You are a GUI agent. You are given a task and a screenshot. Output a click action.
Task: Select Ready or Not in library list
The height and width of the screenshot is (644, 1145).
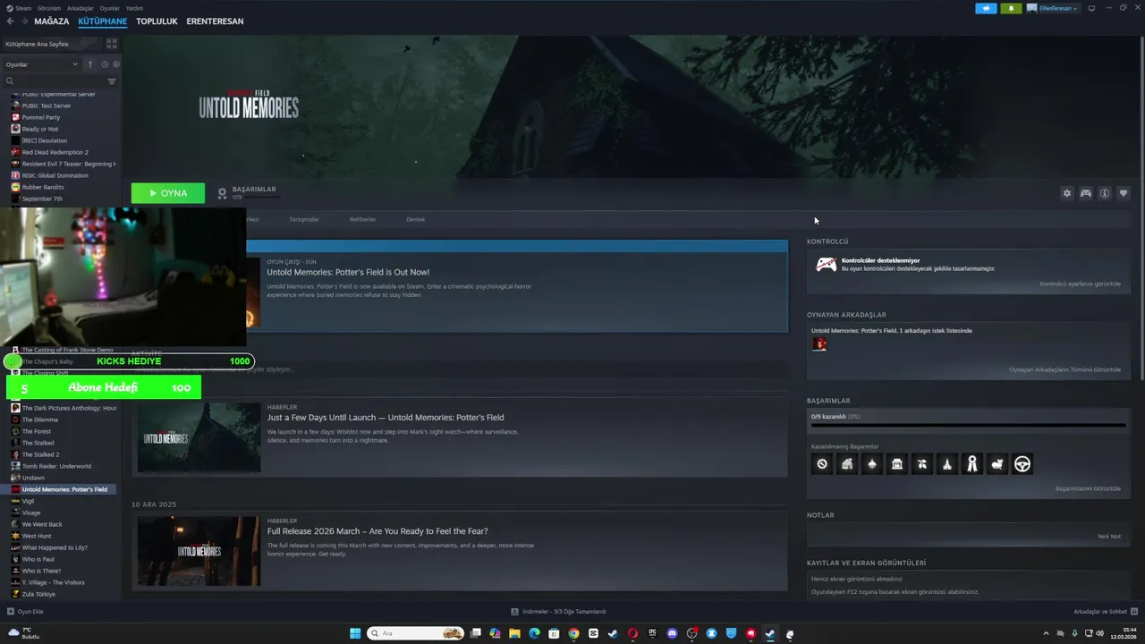pyautogui.click(x=40, y=129)
